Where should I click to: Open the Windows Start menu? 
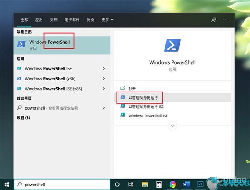tap(7, 185)
